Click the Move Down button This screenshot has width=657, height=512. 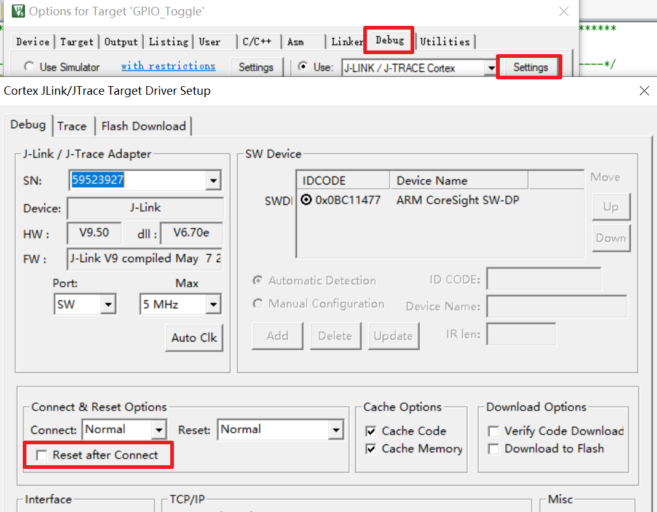tap(611, 238)
